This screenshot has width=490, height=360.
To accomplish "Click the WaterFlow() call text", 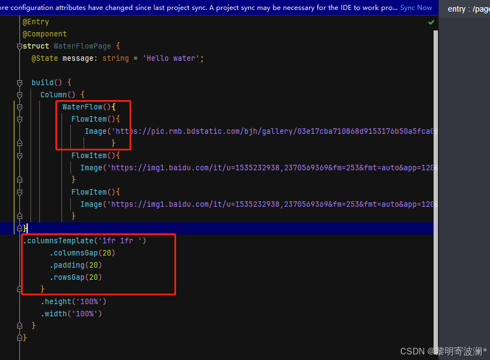I will (86, 107).
